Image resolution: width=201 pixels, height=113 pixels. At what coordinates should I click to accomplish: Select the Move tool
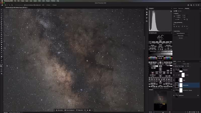click(2, 10)
